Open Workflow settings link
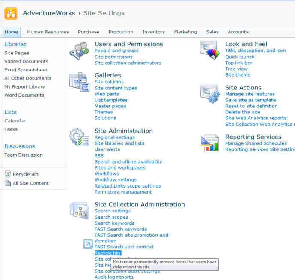Screen dimensions: 295x280 point(116,180)
